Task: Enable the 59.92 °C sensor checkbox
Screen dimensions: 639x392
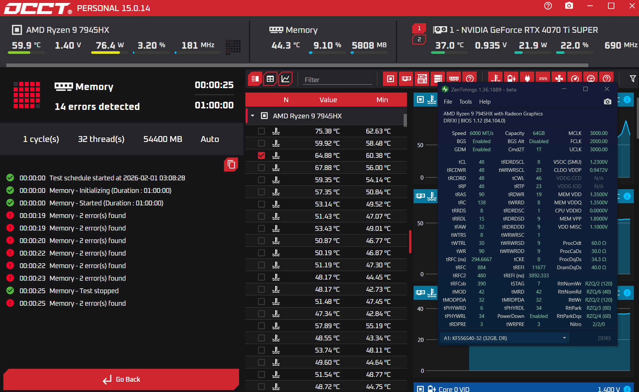Action: pyautogui.click(x=261, y=143)
